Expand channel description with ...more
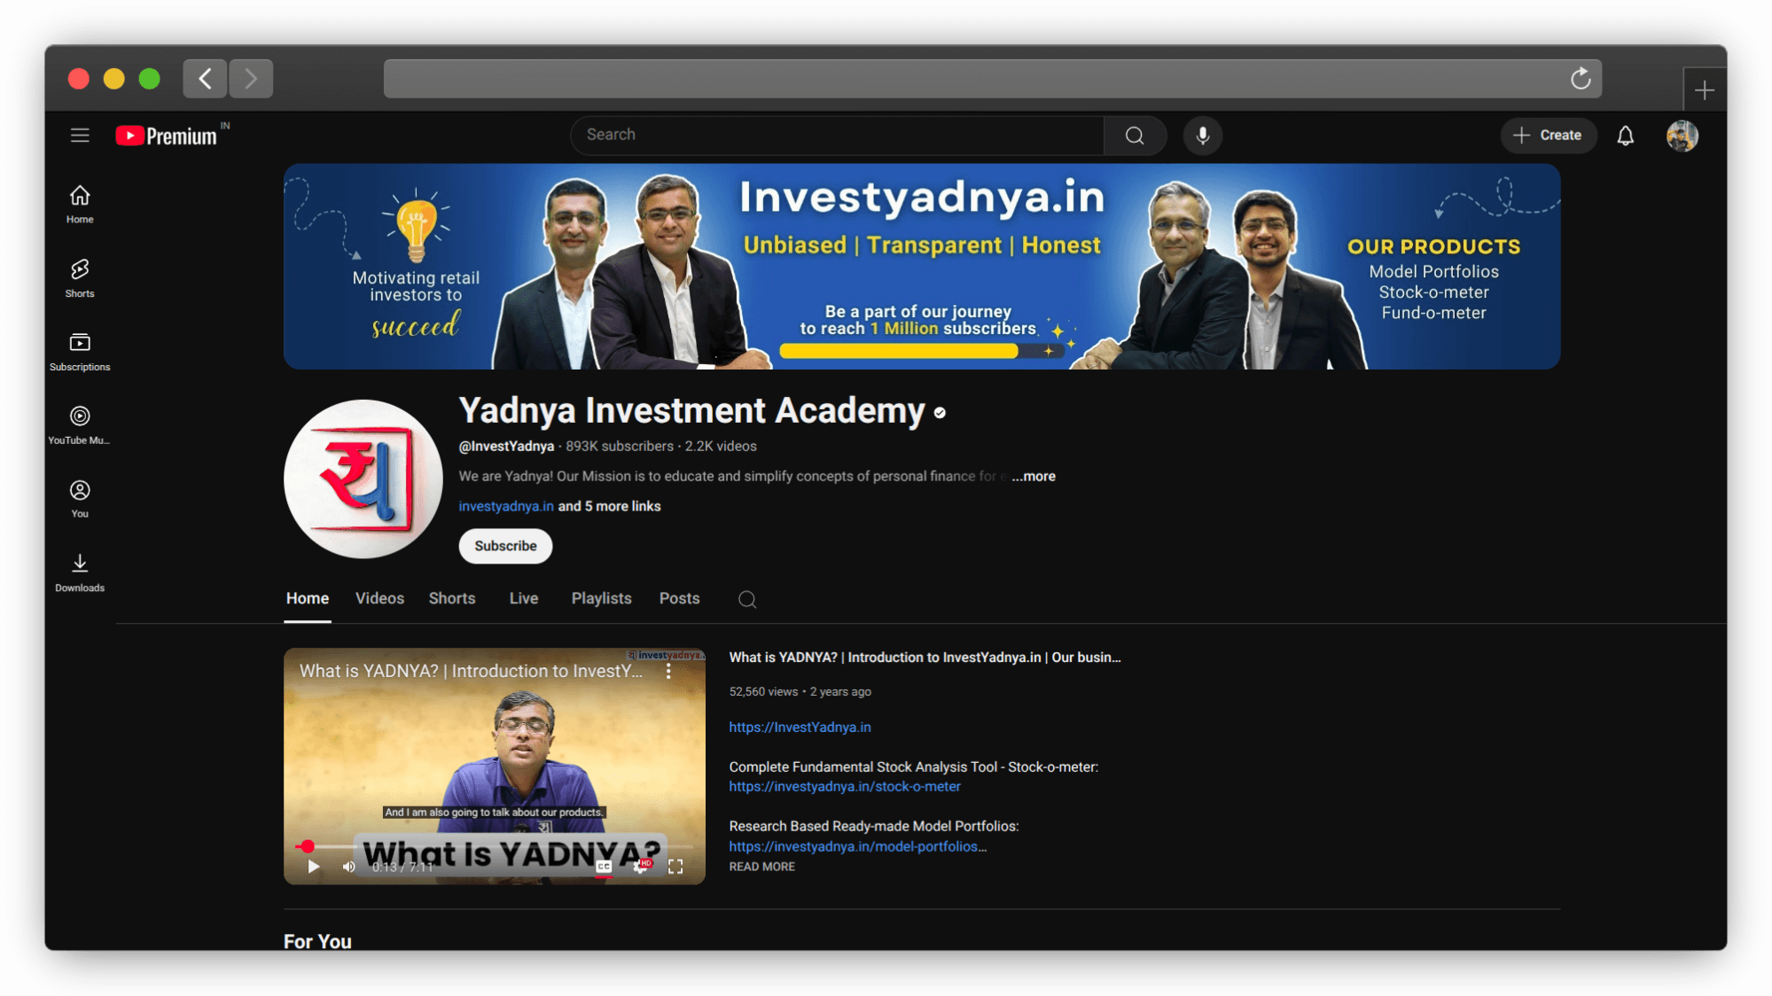Screen dimensions: 1772x996 (1034, 477)
